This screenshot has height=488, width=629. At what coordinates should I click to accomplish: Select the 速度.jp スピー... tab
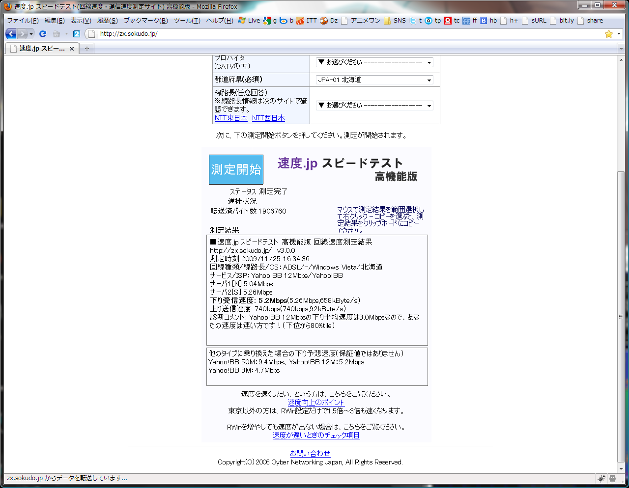pyautogui.click(x=42, y=49)
